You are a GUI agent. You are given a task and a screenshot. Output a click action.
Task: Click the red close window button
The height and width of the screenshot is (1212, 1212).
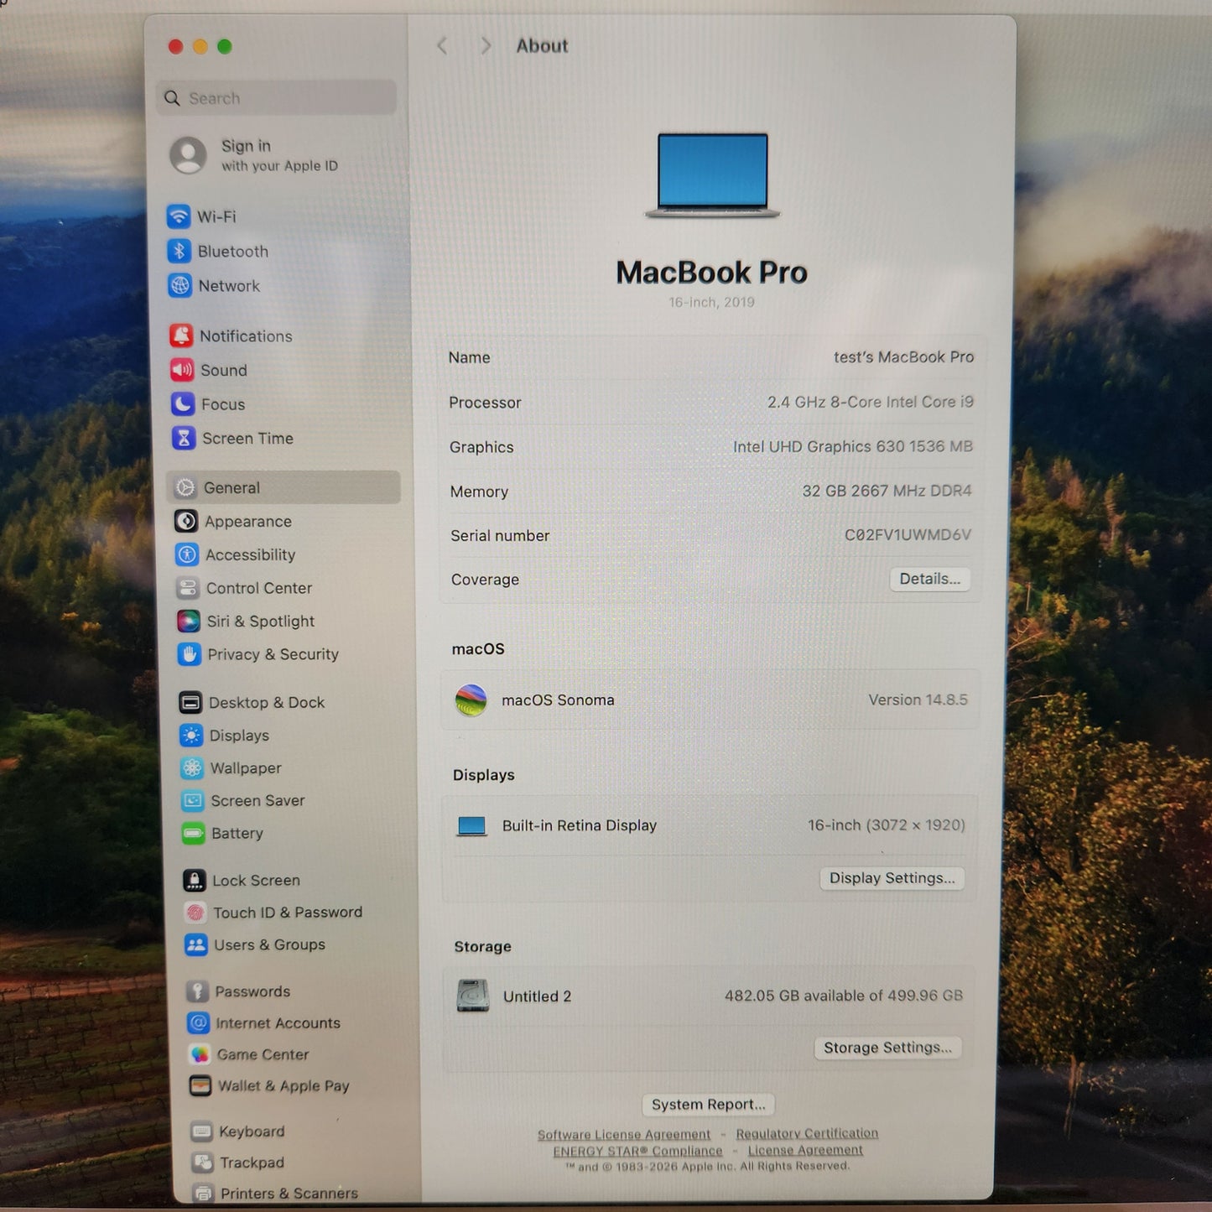click(175, 47)
